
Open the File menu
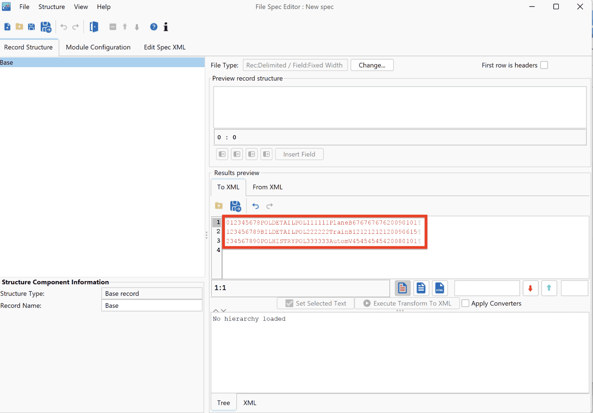coord(25,6)
